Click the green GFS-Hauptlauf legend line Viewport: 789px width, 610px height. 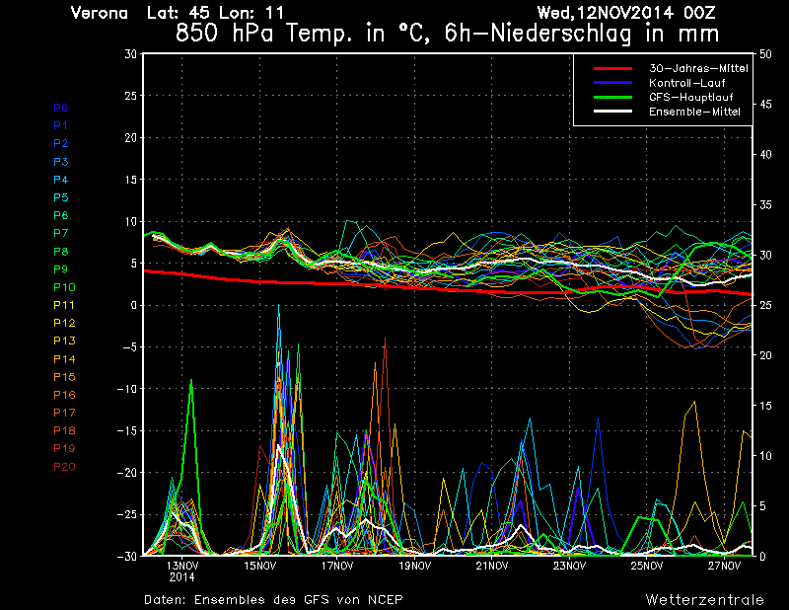point(612,97)
